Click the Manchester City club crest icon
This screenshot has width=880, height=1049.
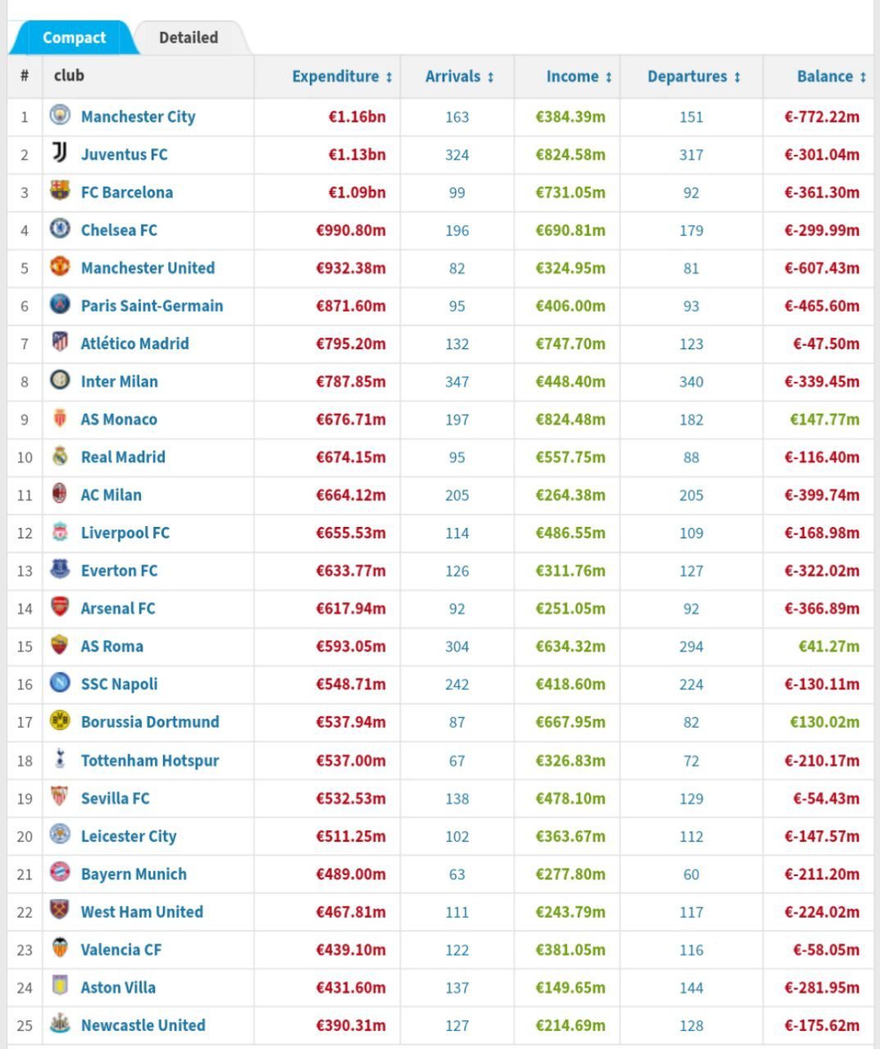coord(60,116)
